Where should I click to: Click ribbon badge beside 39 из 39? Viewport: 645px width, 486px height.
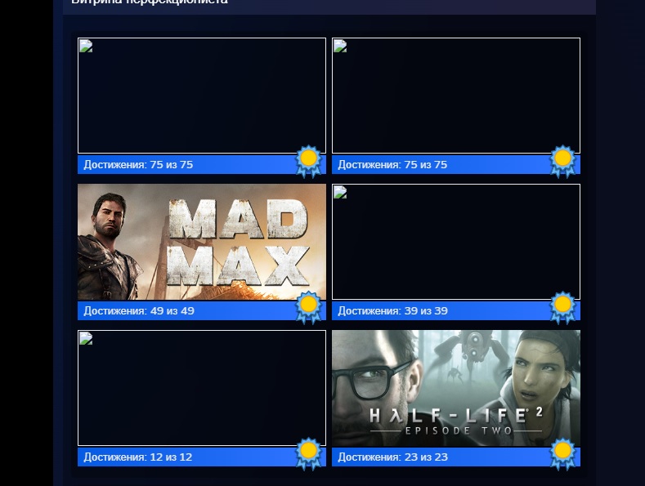562,308
